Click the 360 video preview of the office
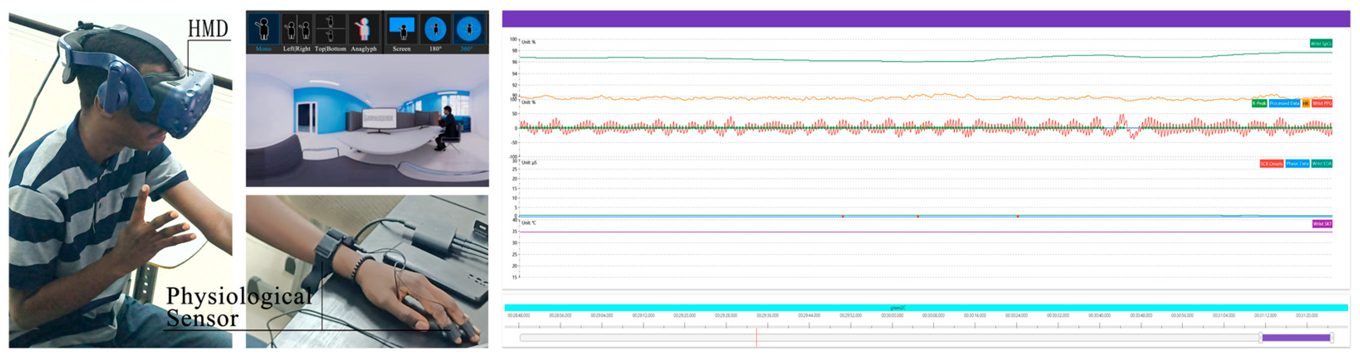This screenshot has height=359, width=1360. [367, 120]
